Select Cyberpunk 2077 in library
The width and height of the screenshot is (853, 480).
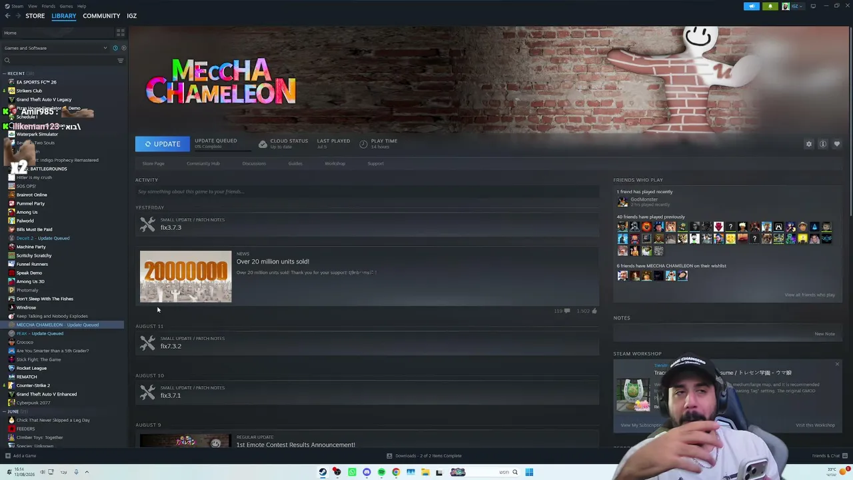(x=33, y=403)
